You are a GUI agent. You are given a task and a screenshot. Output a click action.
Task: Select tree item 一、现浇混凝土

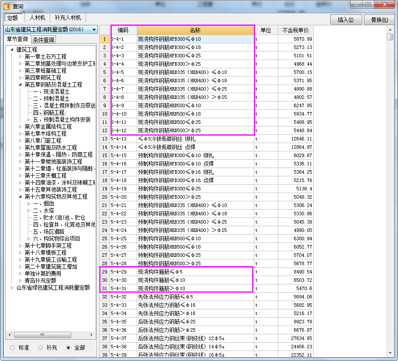point(51,91)
